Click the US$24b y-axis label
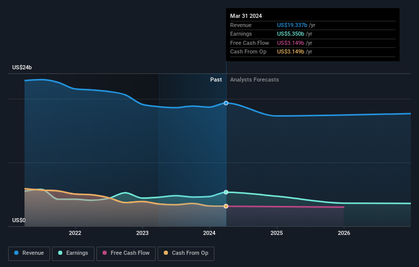Screen dimensions: 419x267 22,67
